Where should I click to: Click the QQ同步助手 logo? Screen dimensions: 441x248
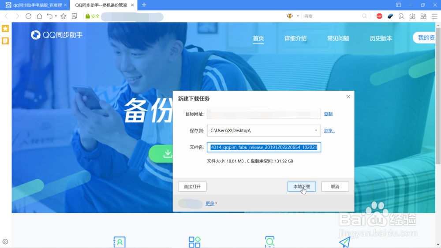57,35
